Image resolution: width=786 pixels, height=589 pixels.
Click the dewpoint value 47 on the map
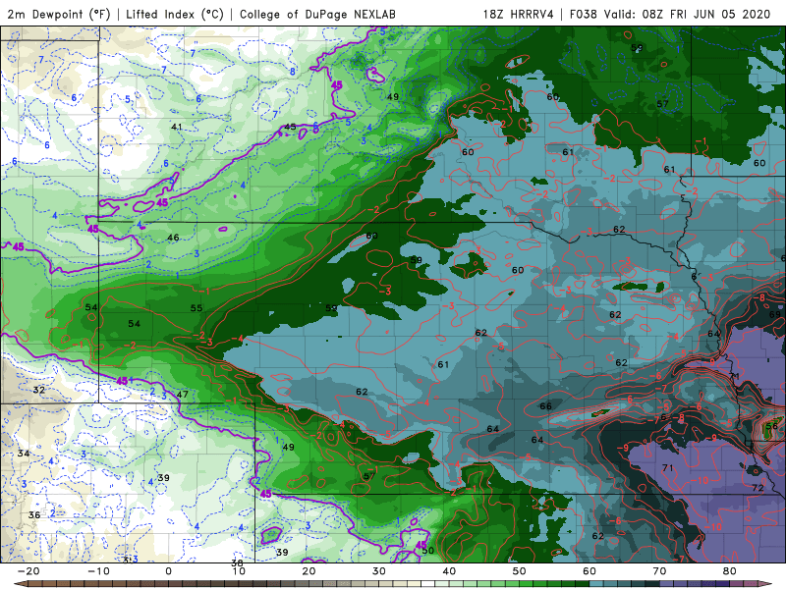183,395
